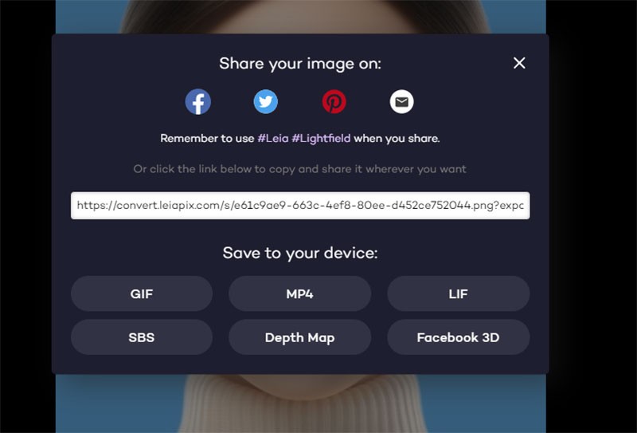The image size is (637, 433).
Task: Share the image via Twitter icon
Action: coord(266,101)
